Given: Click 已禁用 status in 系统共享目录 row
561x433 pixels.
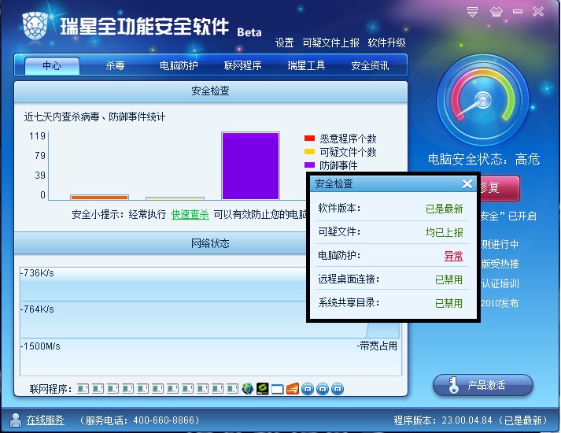Looking at the screenshot, I should click(x=449, y=303).
